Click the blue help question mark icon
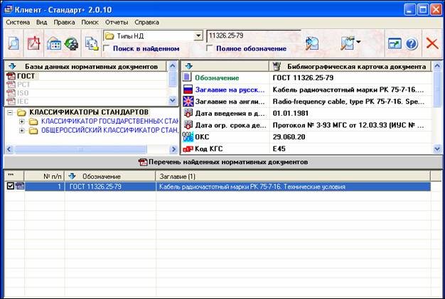Image resolution: width=445 pixels, height=299 pixels. pyautogui.click(x=411, y=43)
